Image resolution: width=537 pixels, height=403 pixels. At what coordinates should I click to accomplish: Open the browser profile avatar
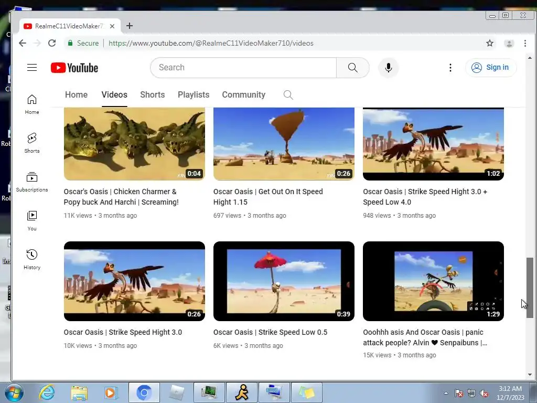click(509, 44)
